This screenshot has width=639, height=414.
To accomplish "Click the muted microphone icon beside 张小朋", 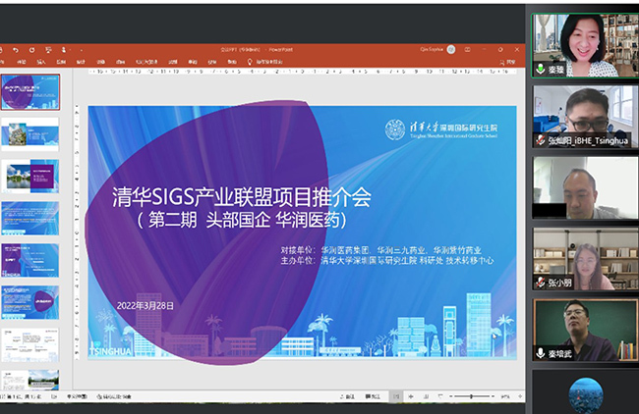I will 541,283.
